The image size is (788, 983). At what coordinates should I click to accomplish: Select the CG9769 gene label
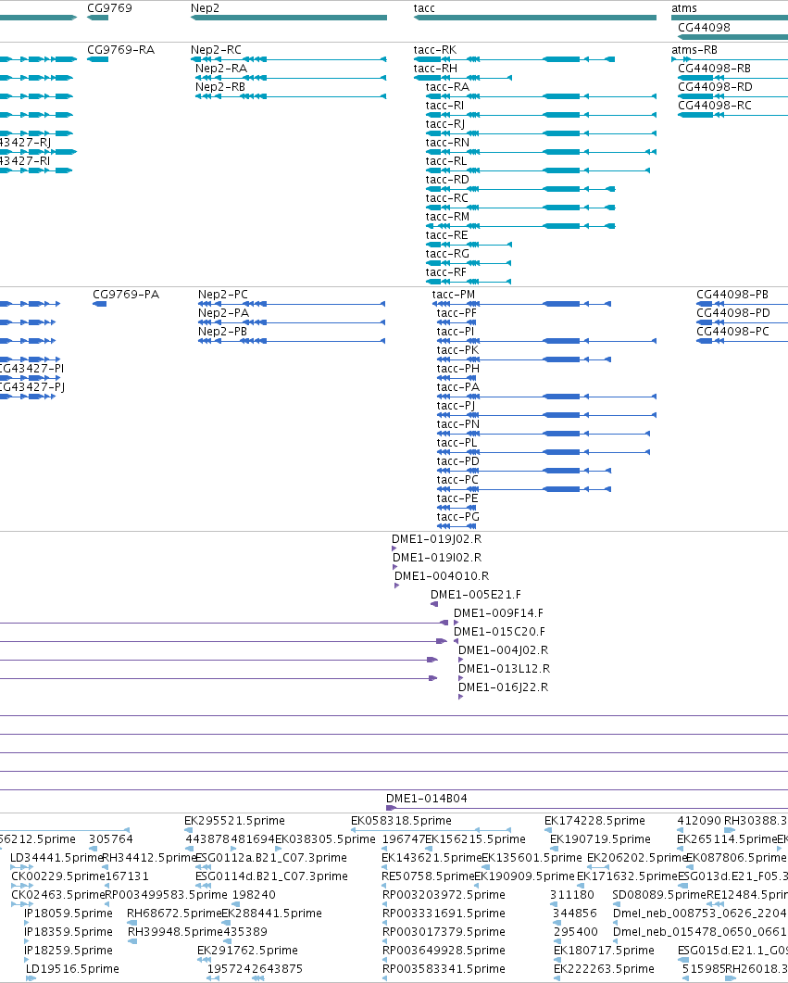tap(109, 8)
